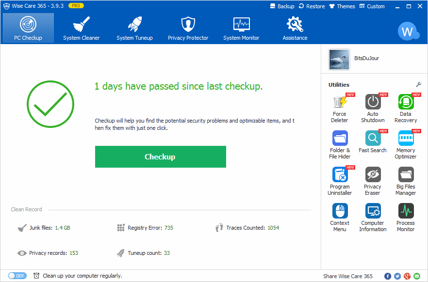Click the Junk files value 1.4 GB

click(63, 228)
